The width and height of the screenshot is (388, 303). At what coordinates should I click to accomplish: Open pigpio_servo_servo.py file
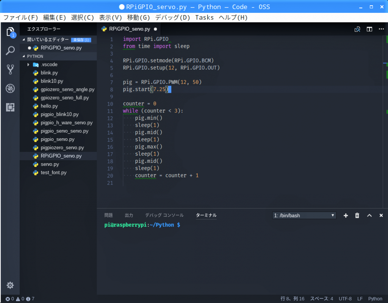pos(58,131)
